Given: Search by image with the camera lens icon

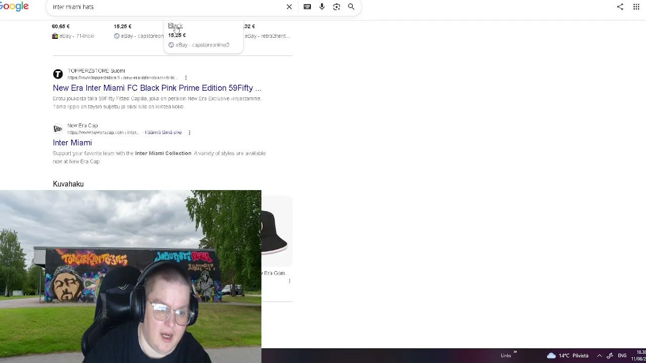Looking at the screenshot, I should pyautogui.click(x=337, y=7).
